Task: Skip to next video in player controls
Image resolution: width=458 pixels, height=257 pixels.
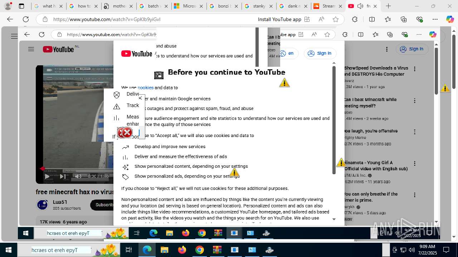Action: (x=63, y=176)
